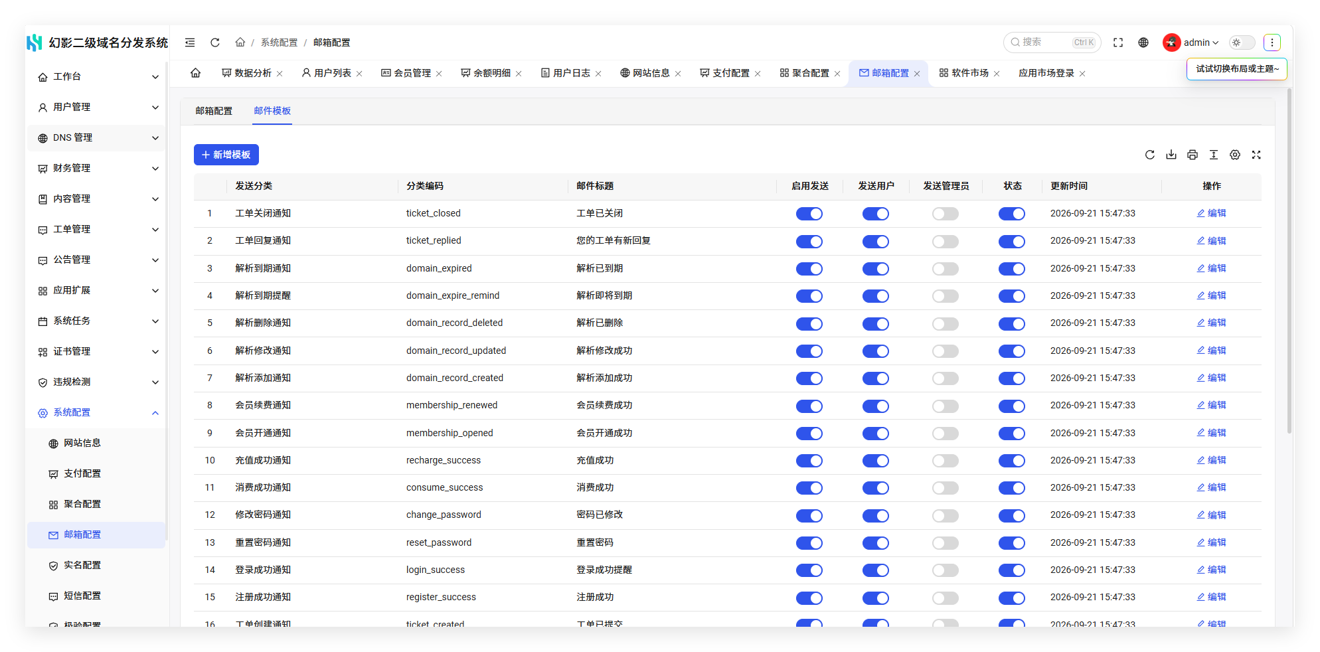
Task: Toggle the light/dark theme switch
Action: [1242, 42]
